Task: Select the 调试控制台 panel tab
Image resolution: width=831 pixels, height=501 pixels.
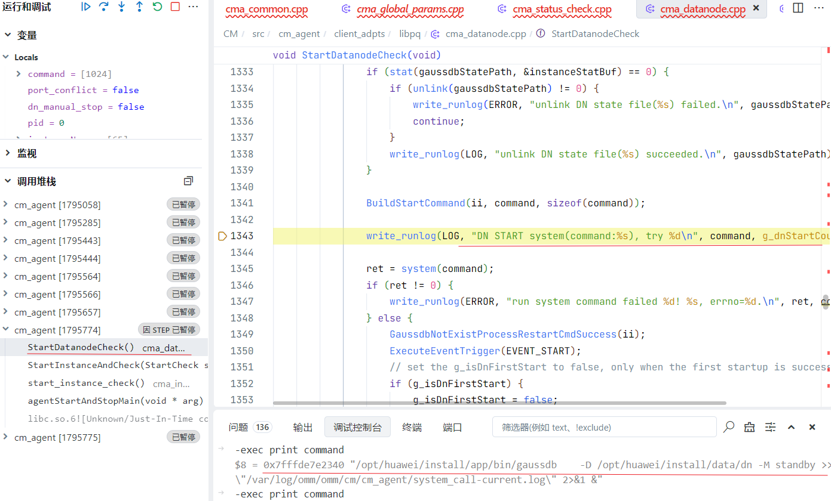Action: (357, 427)
